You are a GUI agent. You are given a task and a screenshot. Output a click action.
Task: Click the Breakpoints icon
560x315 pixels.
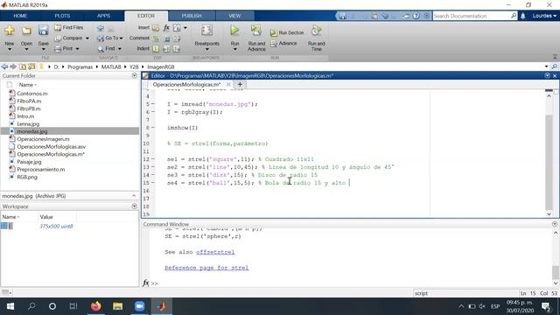pos(206,31)
